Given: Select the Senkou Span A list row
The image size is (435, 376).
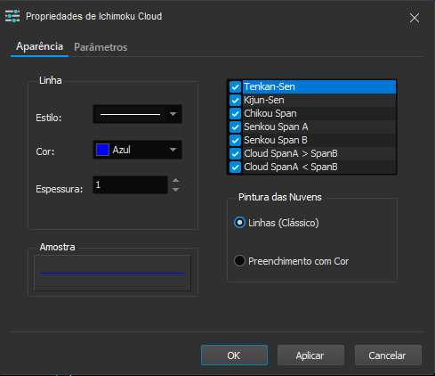Looking at the screenshot, I should (319, 127).
